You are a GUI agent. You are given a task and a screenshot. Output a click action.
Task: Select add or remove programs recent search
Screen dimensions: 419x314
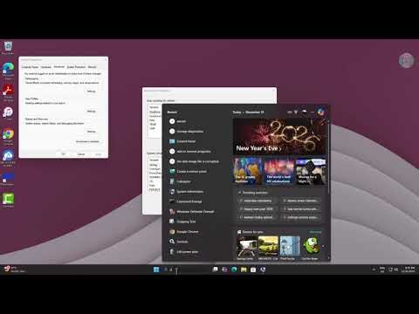(x=197, y=152)
